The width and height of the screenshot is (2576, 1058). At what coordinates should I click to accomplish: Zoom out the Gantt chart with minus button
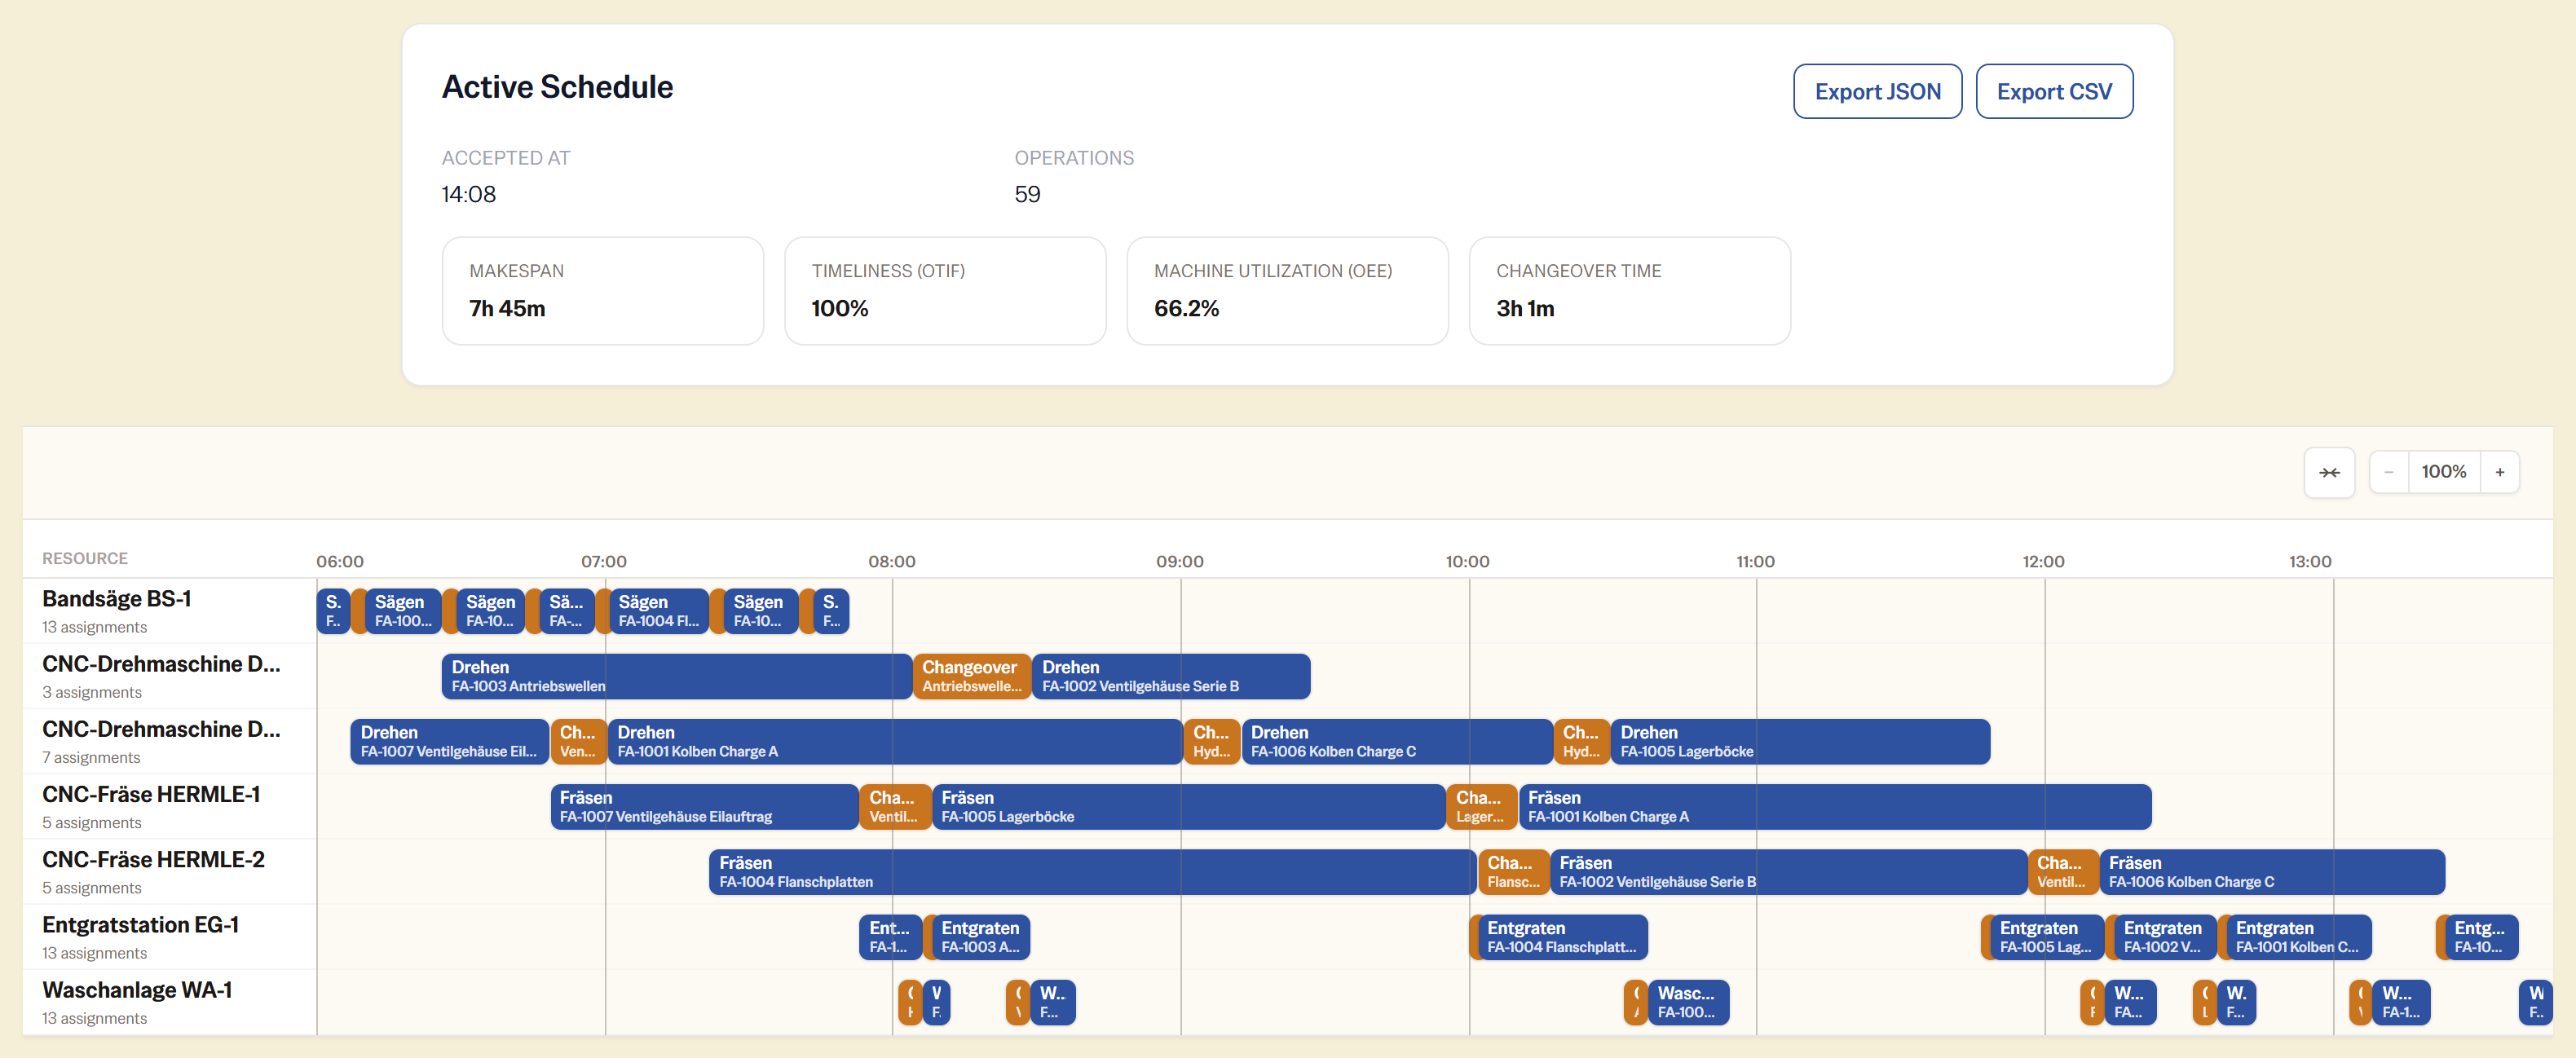click(x=2388, y=472)
